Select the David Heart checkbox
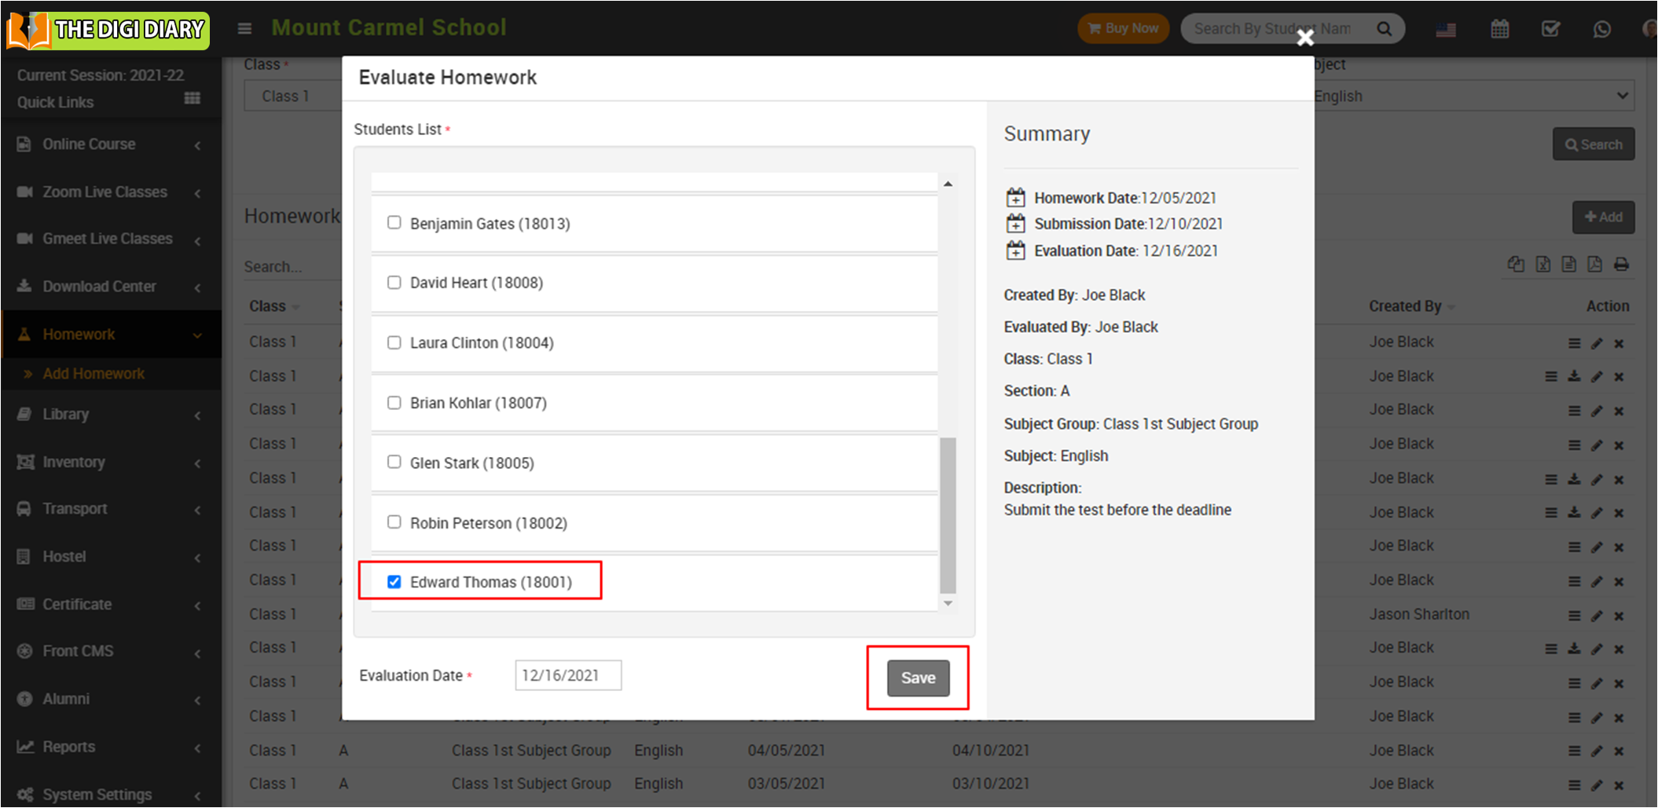This screenshot has height=808, width=1658. (394, 283)
